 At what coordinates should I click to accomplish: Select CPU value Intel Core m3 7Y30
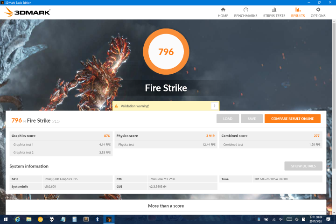tap(162, 179)
